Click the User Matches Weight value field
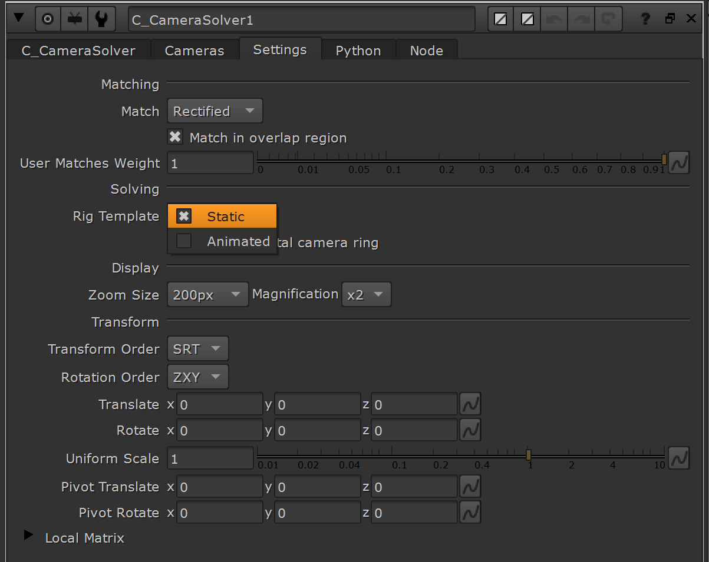Viewport: 709px width, 562px height. [210, 163]
